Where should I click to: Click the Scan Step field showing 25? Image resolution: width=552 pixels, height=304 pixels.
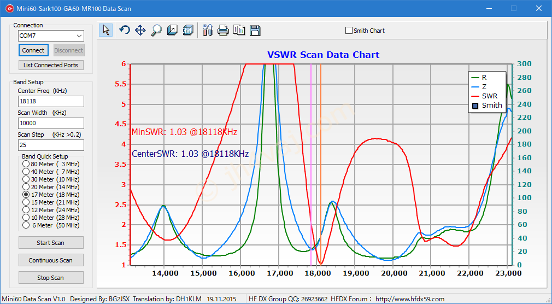click(51, 145)
